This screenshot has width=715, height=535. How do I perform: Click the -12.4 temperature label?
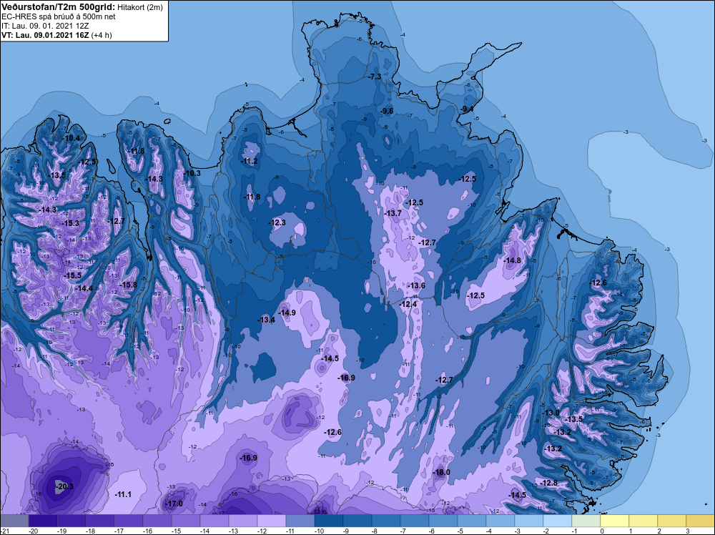coord(408,304)
